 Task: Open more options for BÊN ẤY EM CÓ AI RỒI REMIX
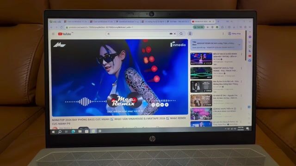tap(241, 54)
